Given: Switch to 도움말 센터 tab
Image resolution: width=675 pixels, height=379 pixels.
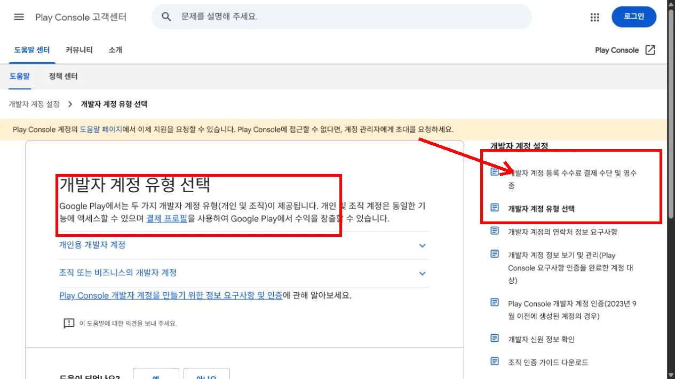Looking at the screenshot, I should click(32, 50).
